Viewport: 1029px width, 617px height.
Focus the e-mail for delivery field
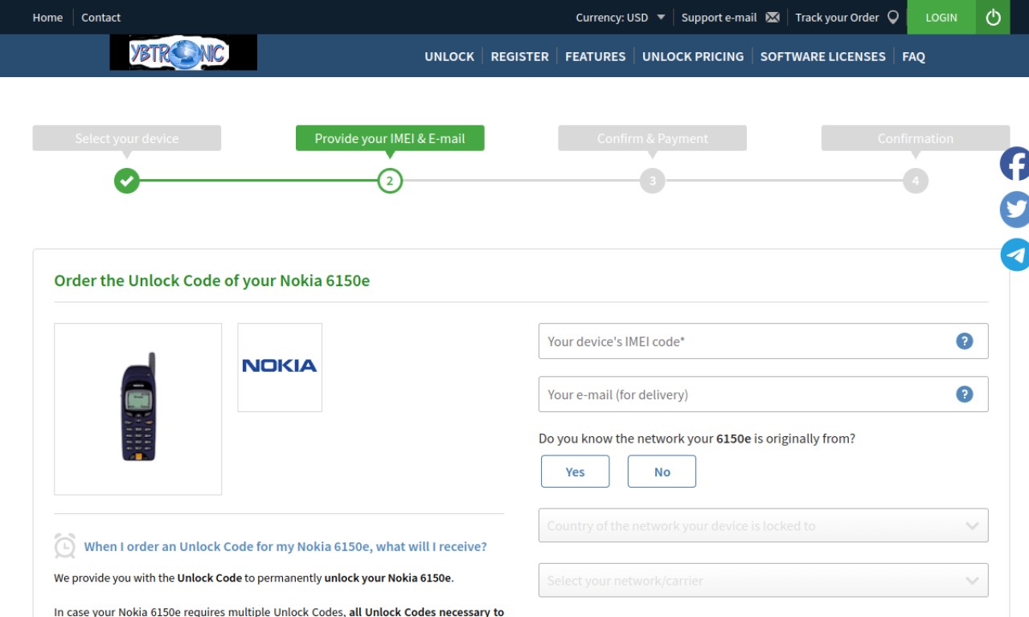[763, 394]
